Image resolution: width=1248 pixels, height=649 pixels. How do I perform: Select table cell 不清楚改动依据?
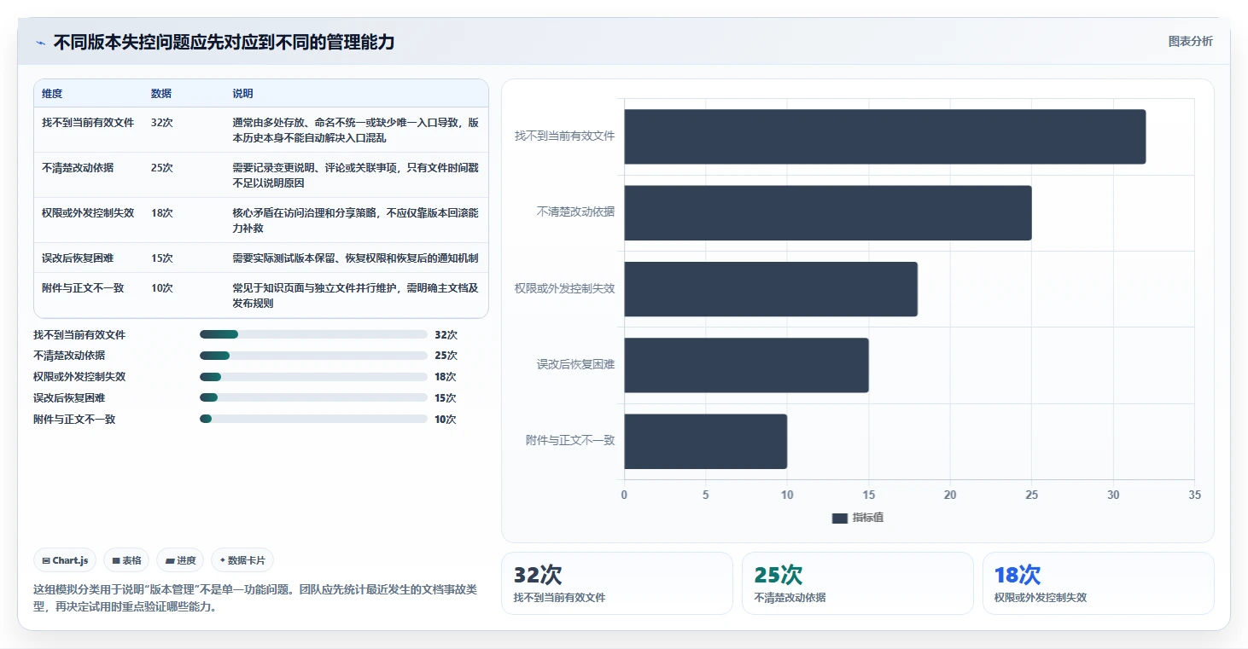[78, 168]
